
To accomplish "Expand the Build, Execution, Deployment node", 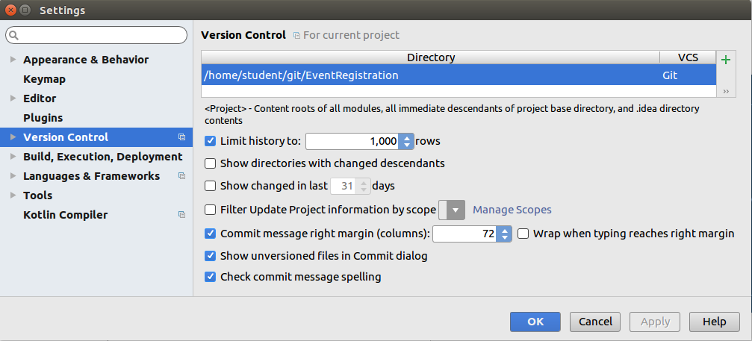I will pos(13,157).
